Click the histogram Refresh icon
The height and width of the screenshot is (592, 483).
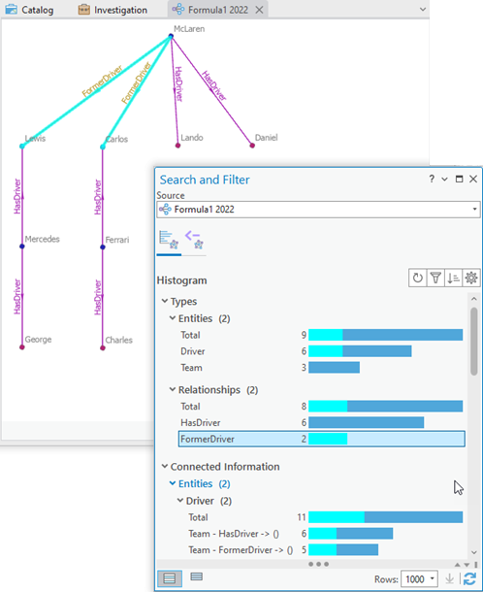click(x=418, y=279)
